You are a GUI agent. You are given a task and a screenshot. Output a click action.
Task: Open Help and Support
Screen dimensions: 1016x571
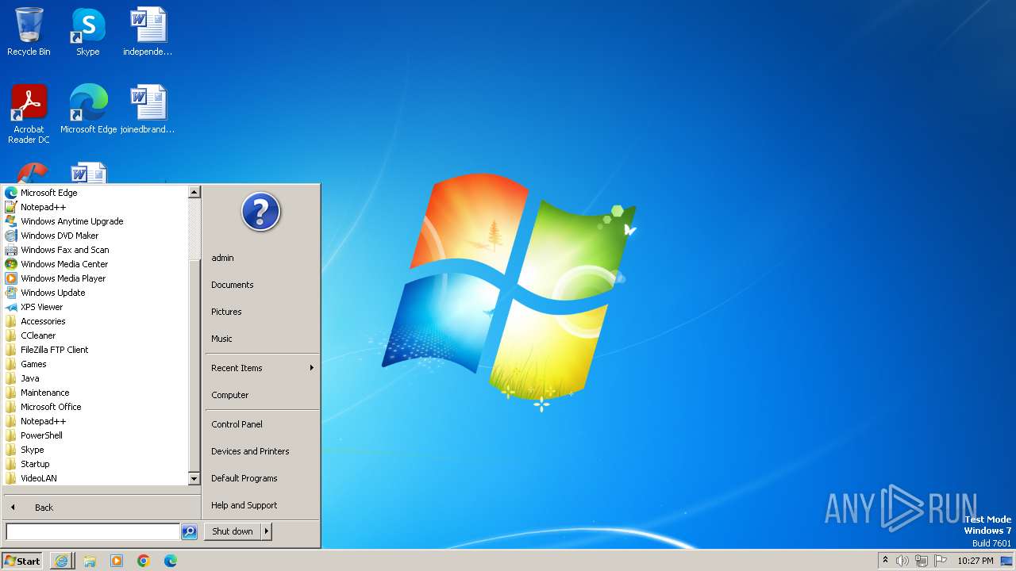click(x=262, y=505)
